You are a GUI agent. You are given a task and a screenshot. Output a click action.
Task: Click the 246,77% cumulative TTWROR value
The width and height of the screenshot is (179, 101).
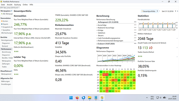tap(20, 24)
